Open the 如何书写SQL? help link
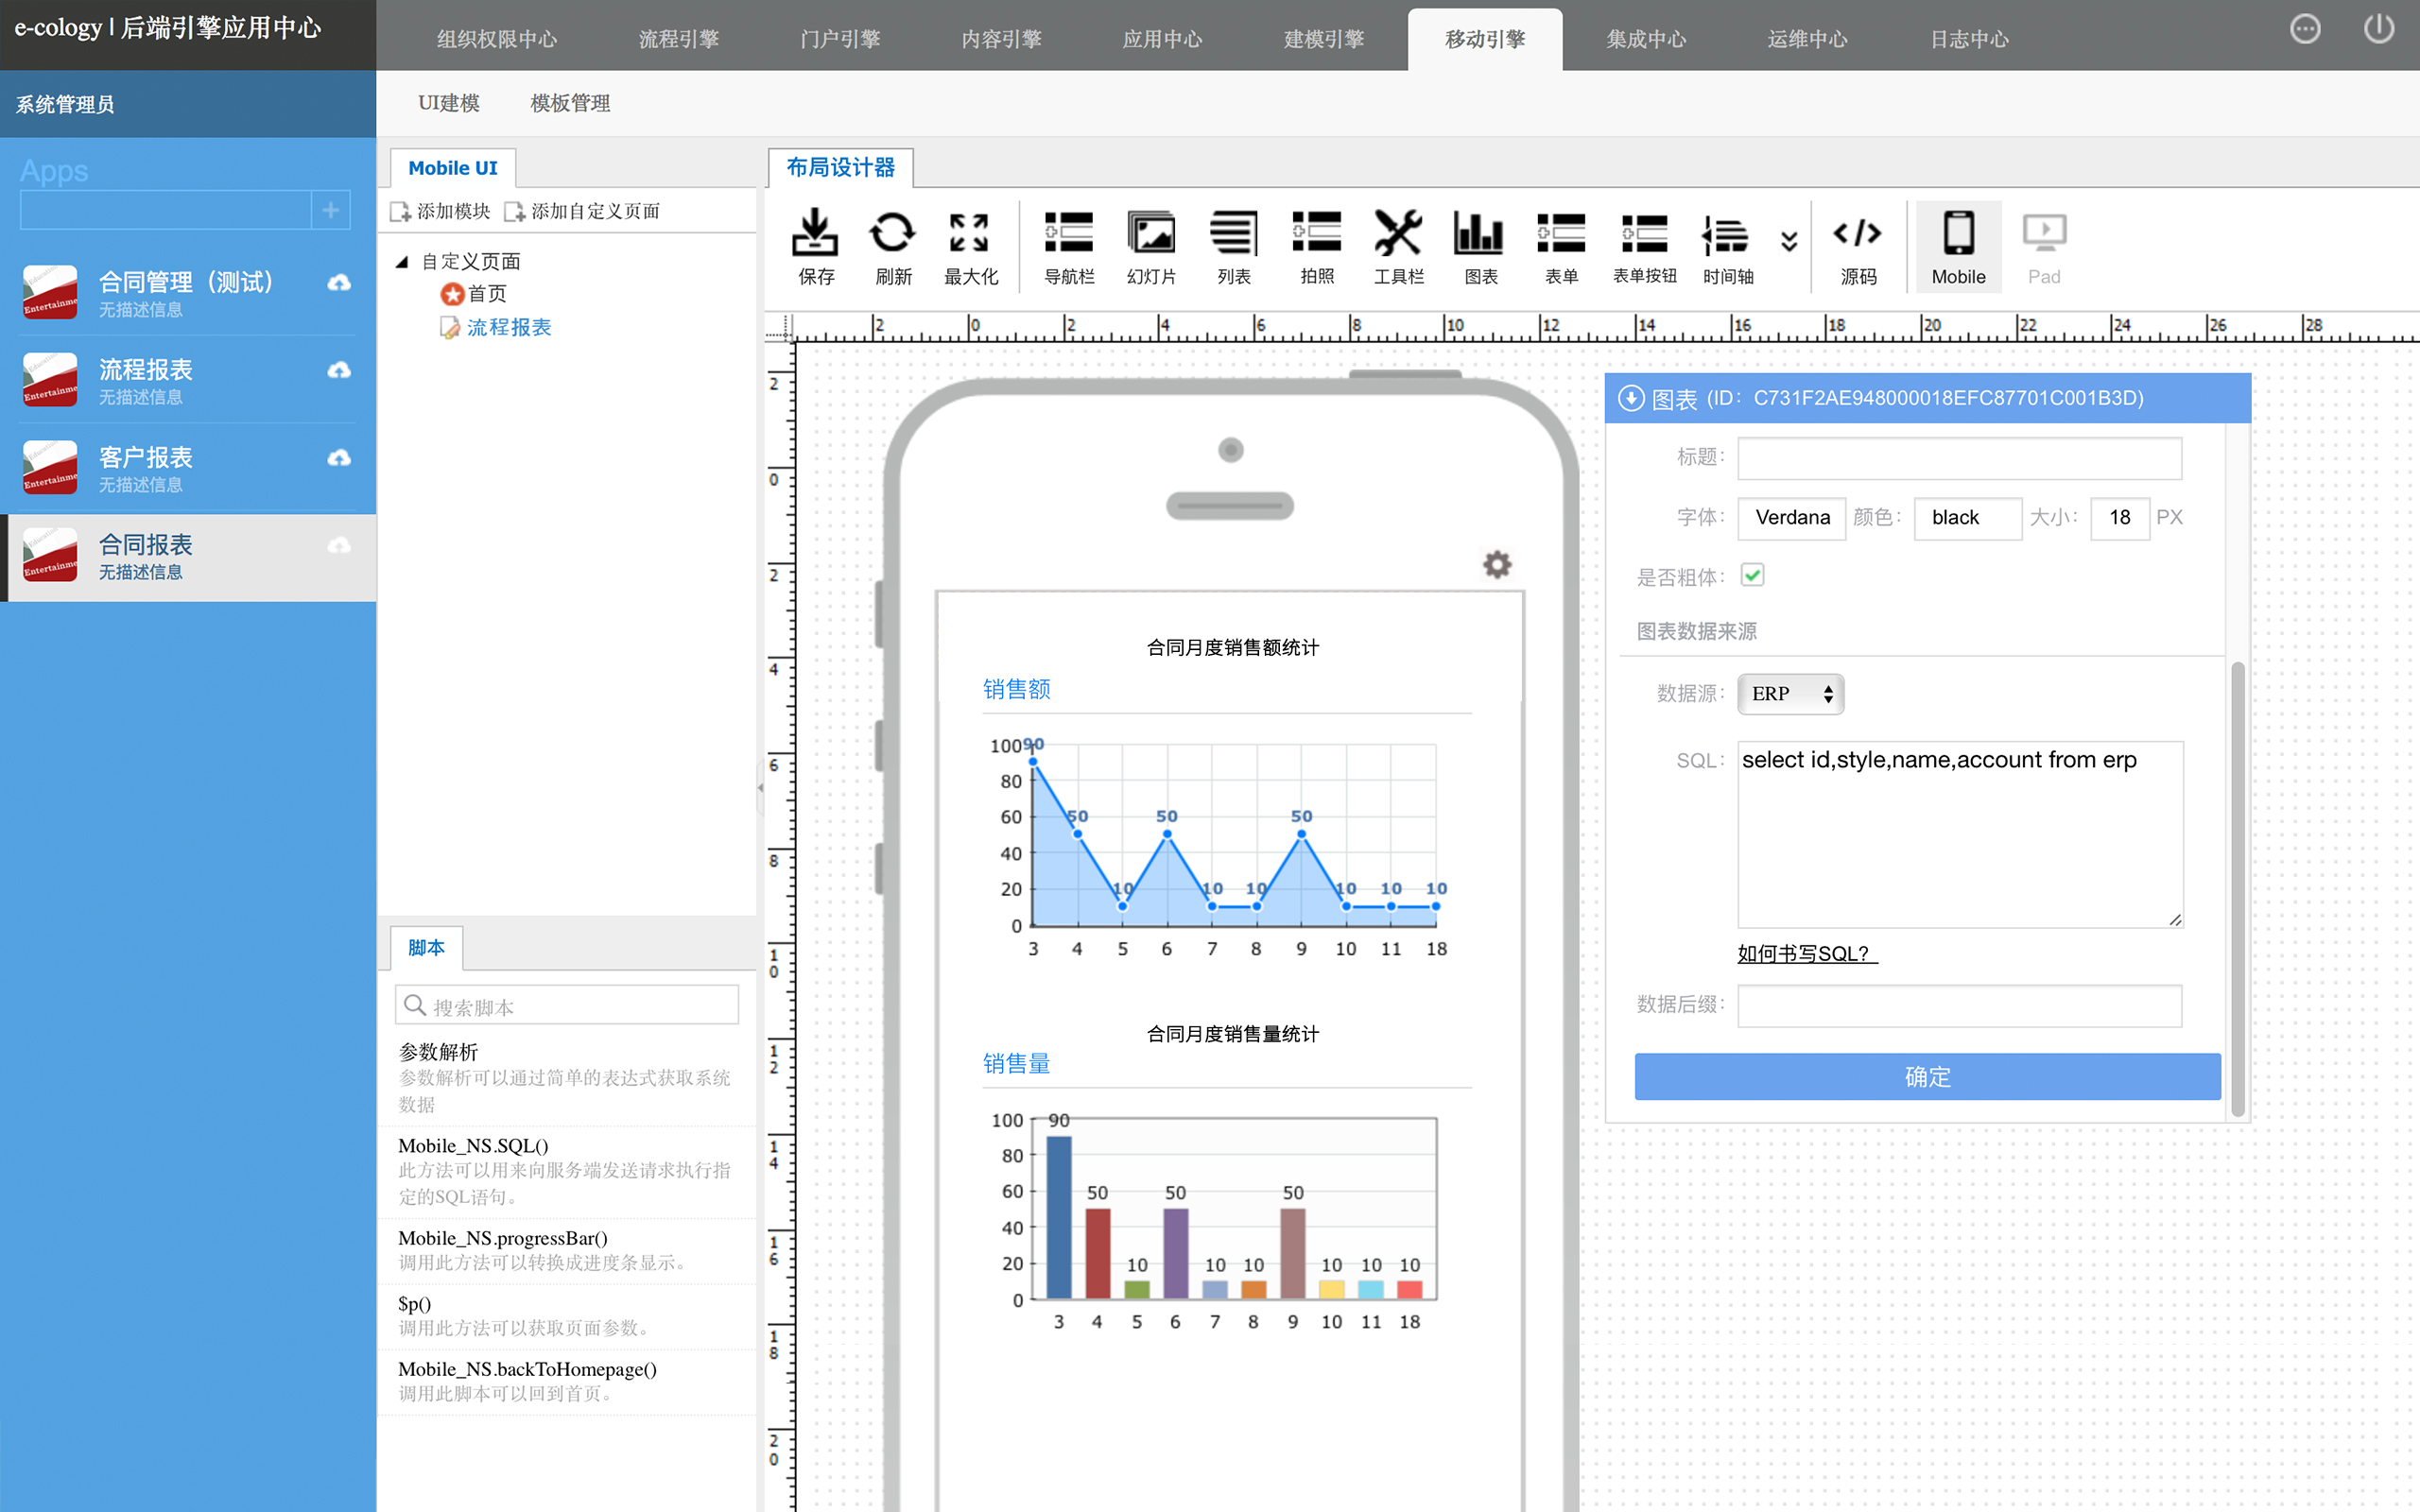2420x1512 pixels. (x=1807, y=954)
